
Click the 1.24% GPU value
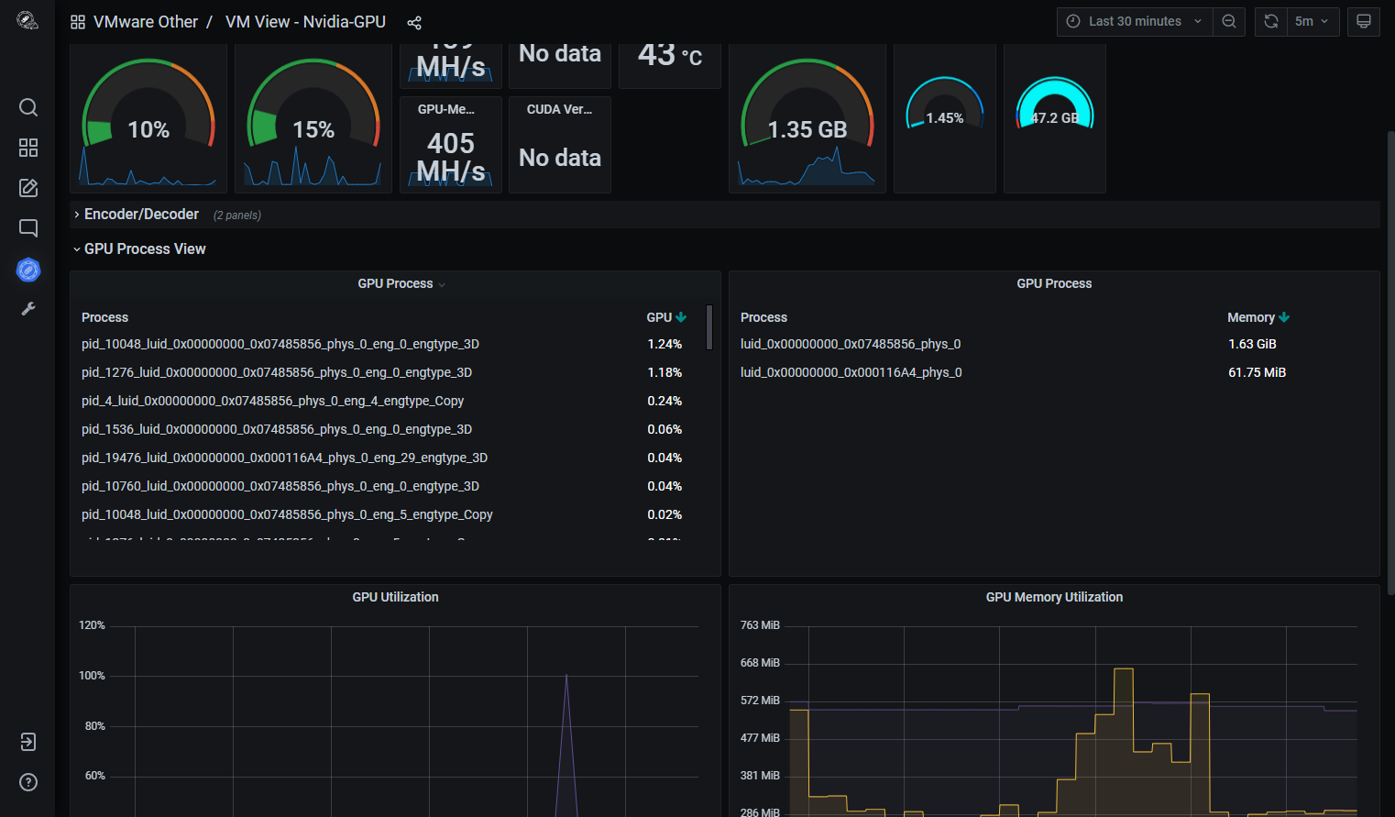pos(665,344)
